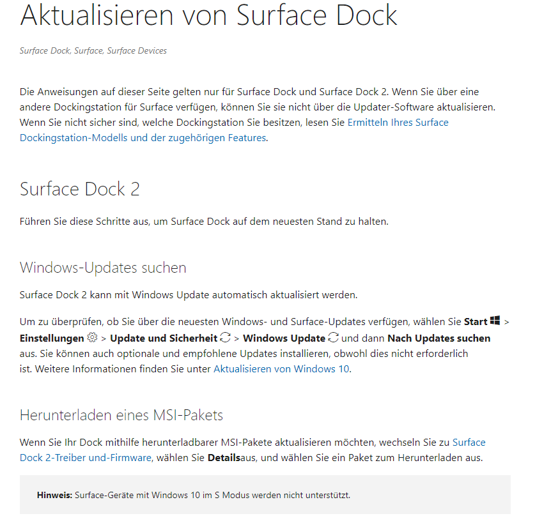
Task: Open the Aktualisieren von Windows 10 link
Action: tap(281, 368)
